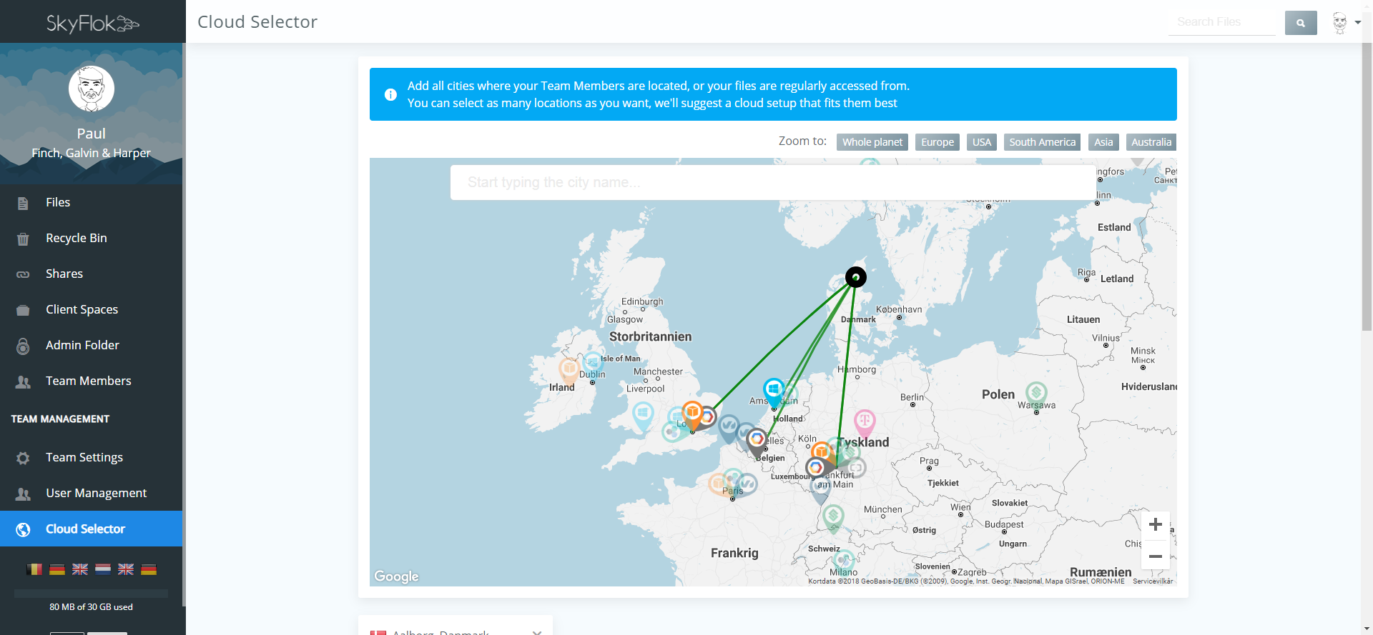The width and height of the screenshot is (1373, 635).
Task: Select the Cloud Selector globe item
Action: click(91, 529)
